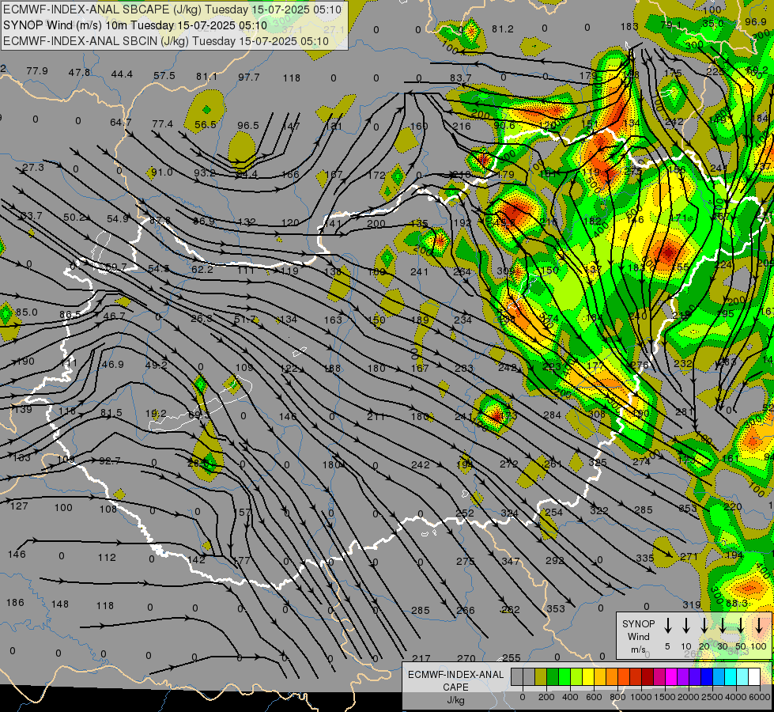Click the 'SYNOP Wind m/s' legend label
The height and width of the screenshot is (712, 774).
[638, 636]
